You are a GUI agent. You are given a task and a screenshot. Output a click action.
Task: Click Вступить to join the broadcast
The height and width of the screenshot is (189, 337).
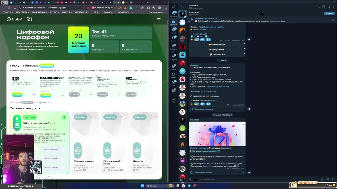(329, 13)
